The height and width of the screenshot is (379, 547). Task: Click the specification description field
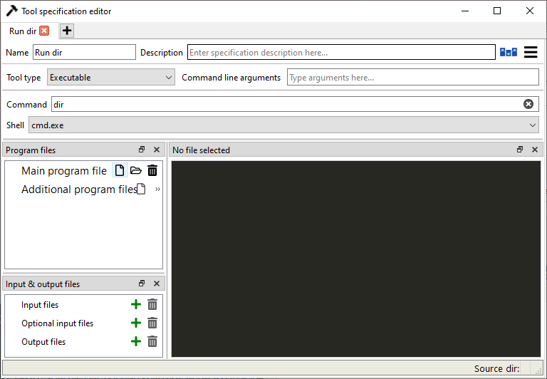(x=341, y=52)
